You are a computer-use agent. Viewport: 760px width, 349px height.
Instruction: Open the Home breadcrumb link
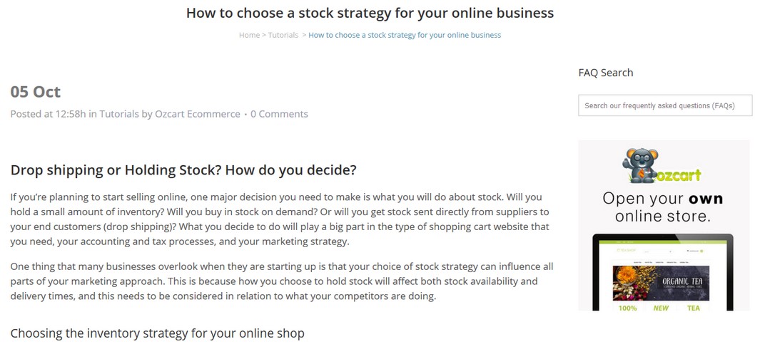pyautogui.click(x=249, y=35)
